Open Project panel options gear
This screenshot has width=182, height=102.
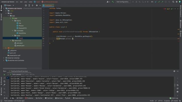pyautogui.click(x=37, y=5)
